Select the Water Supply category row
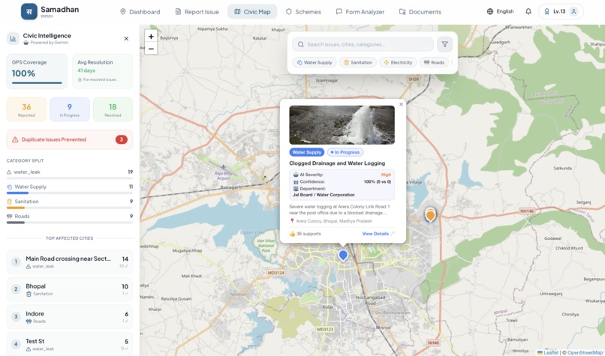605x356 pixels. [x=70, y=189]
